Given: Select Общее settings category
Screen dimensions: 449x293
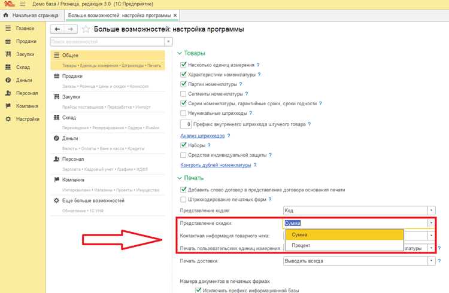Looking at the screenshot, I should [108, 60].
